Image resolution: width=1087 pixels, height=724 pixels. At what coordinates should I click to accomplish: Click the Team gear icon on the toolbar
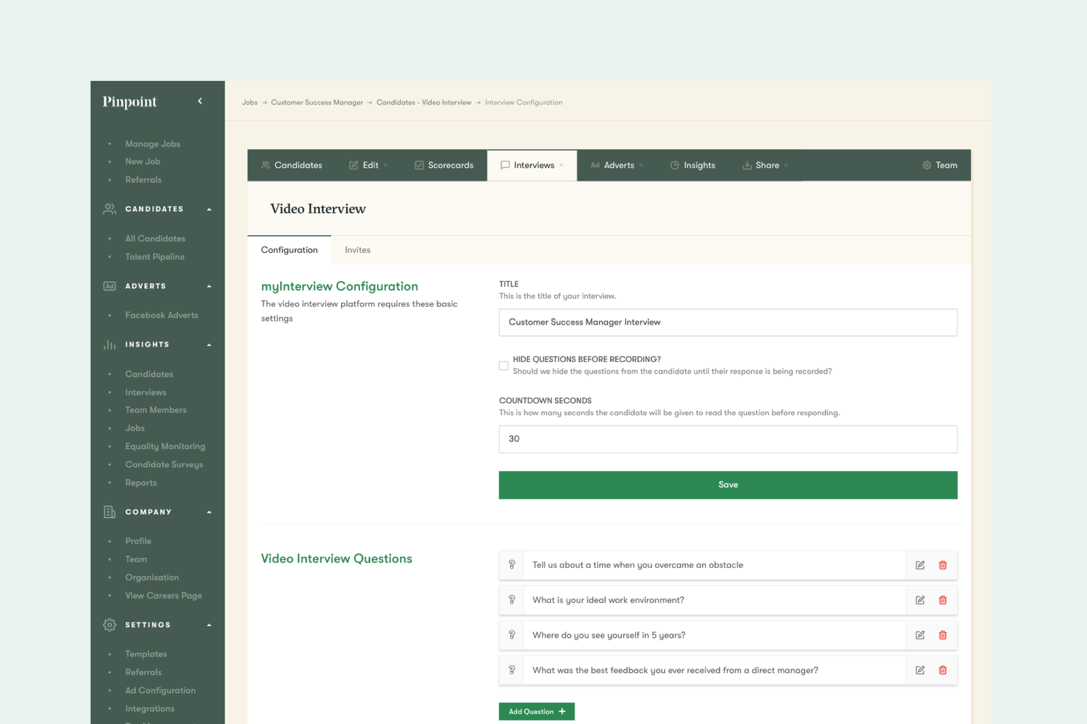[x=927, y=165]
